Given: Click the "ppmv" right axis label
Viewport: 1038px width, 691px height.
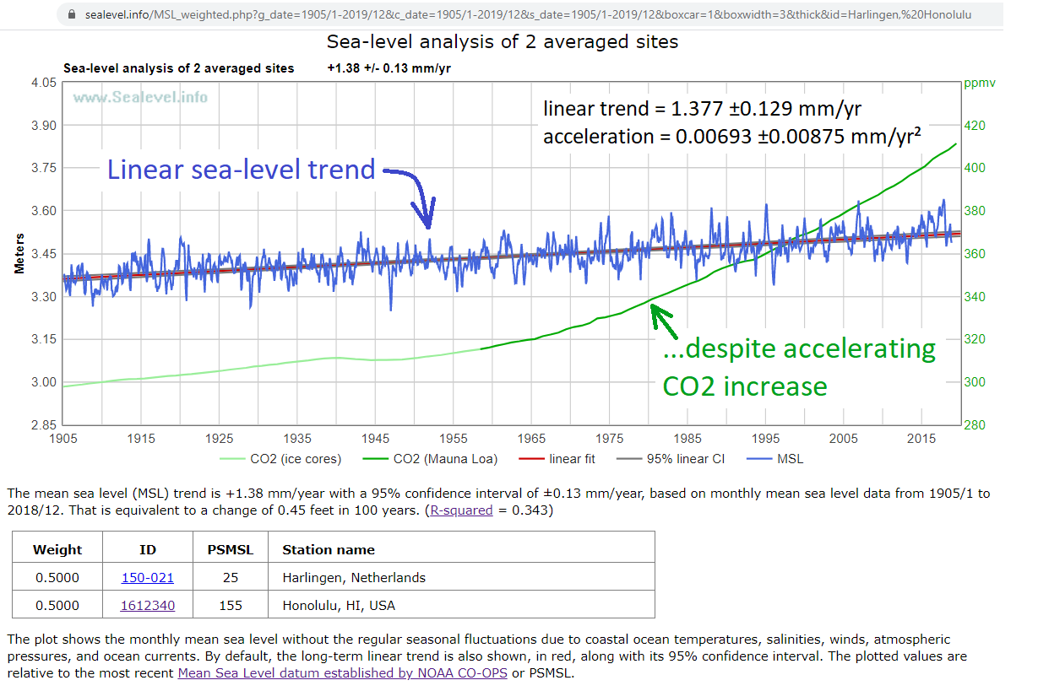Looking at the screenshot, I should 982,83.
